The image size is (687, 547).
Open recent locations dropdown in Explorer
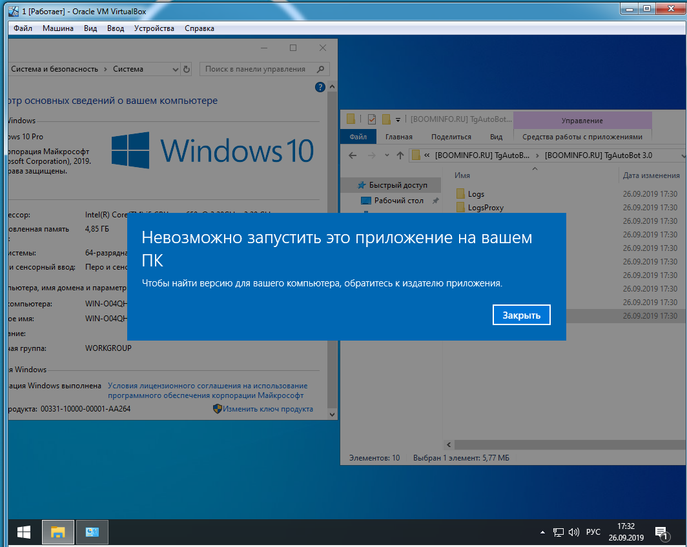[x=387, y=155]
